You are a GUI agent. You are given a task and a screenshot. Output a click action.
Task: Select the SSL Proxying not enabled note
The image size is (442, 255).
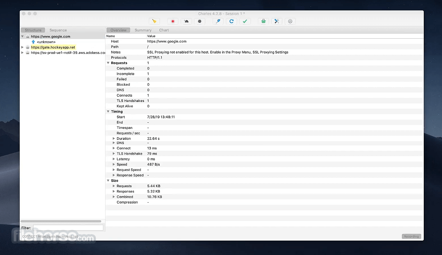pos(218,52)
